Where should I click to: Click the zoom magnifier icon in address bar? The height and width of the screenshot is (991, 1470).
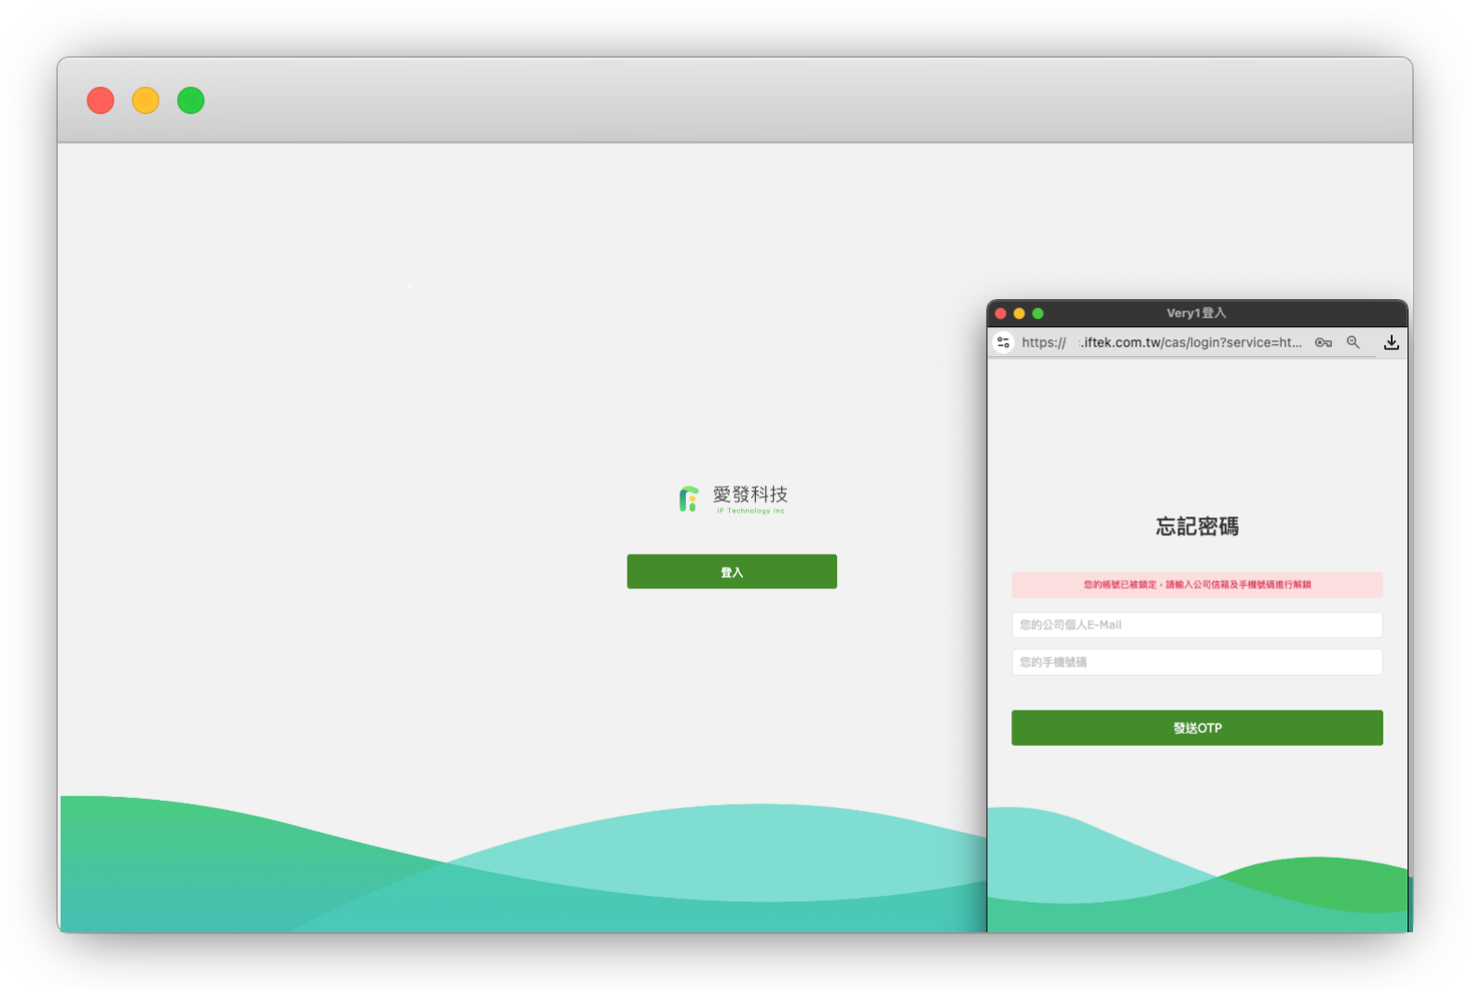point(1353,343)
